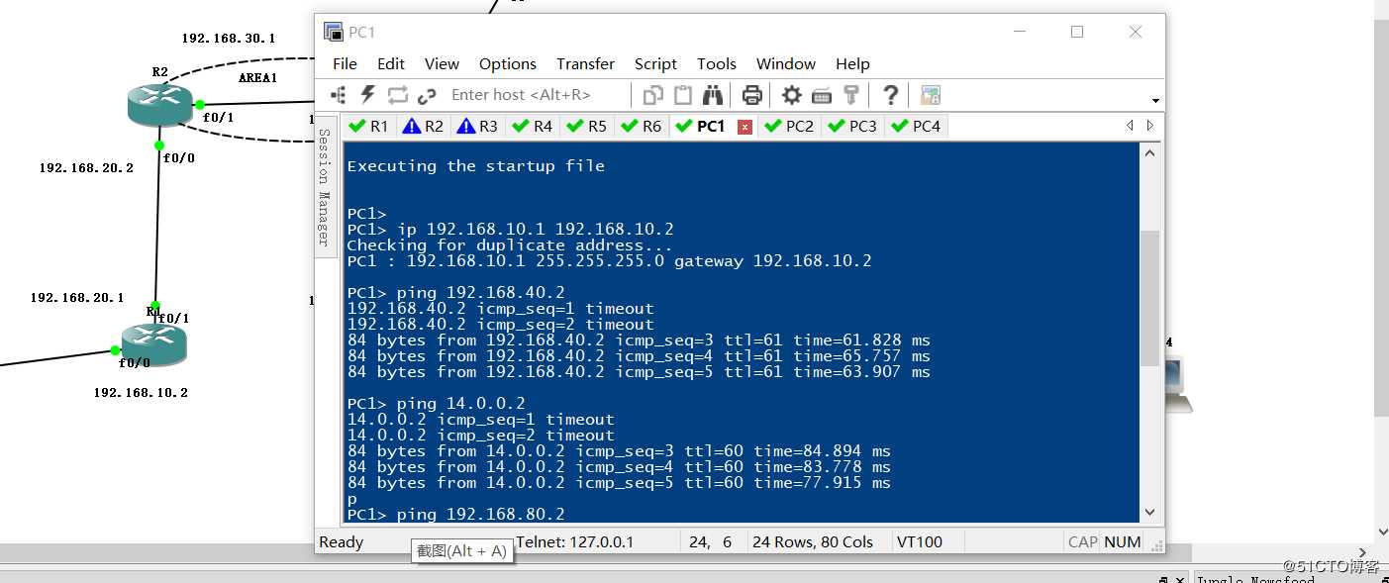Open the View menu
Screen dimensions: 1389x583
442,63
